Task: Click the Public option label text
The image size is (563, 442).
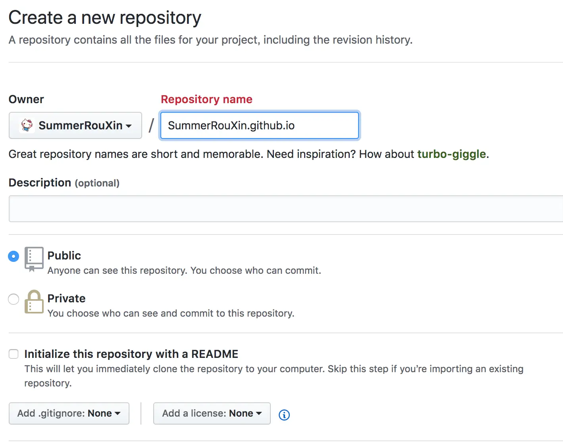Action: click(64, 256)
